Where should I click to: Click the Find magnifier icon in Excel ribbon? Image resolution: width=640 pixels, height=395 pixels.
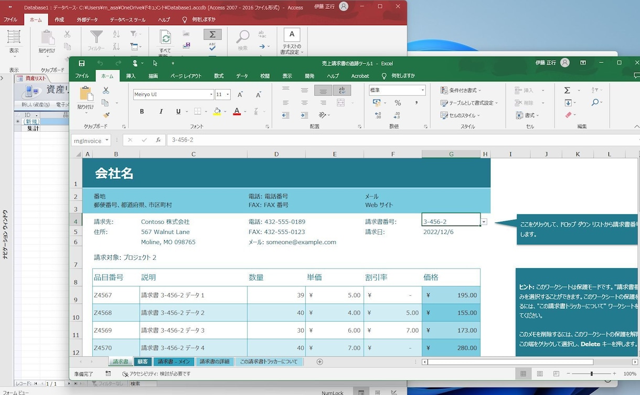click(595, 103)
